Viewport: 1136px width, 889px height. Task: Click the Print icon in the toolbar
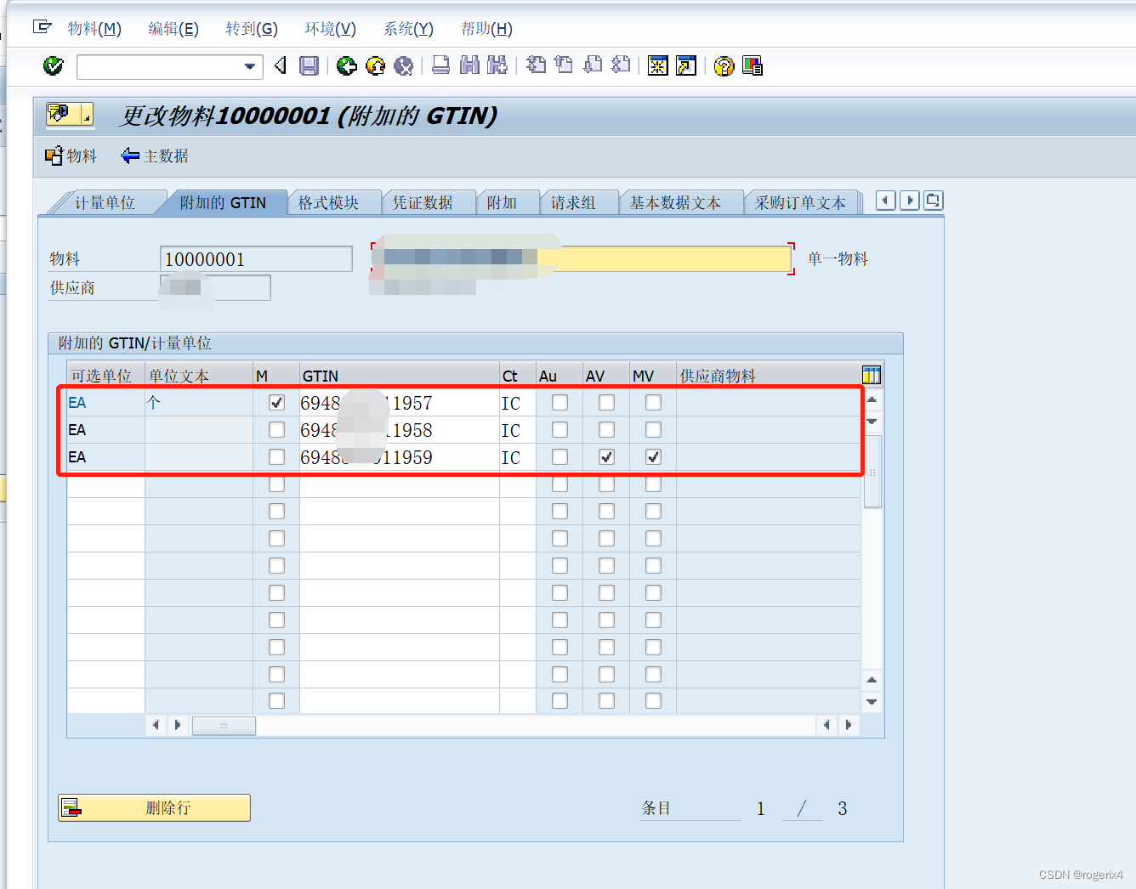(x=440, y=65)
